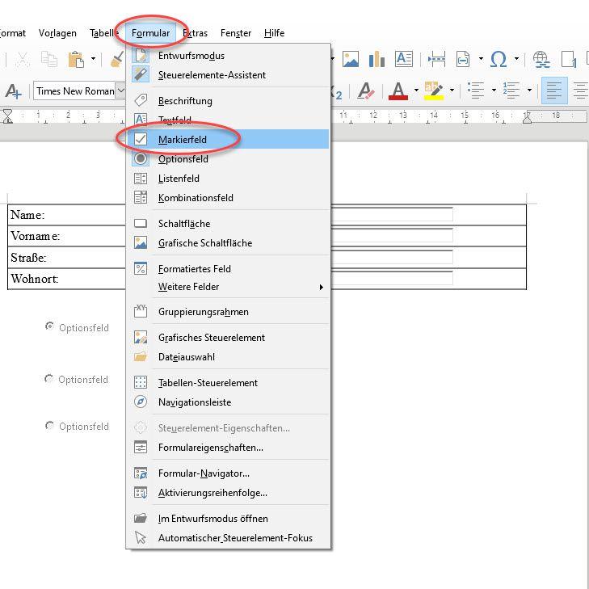This screenshot has width=589, height=589.
Task: Apply the red font color button
Action: (x=398, y=91)
